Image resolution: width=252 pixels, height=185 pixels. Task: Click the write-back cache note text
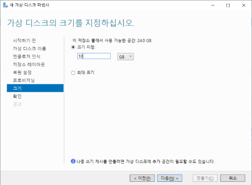(145, 162)
